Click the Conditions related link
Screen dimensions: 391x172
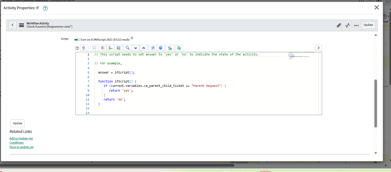[x=16, y=142]
